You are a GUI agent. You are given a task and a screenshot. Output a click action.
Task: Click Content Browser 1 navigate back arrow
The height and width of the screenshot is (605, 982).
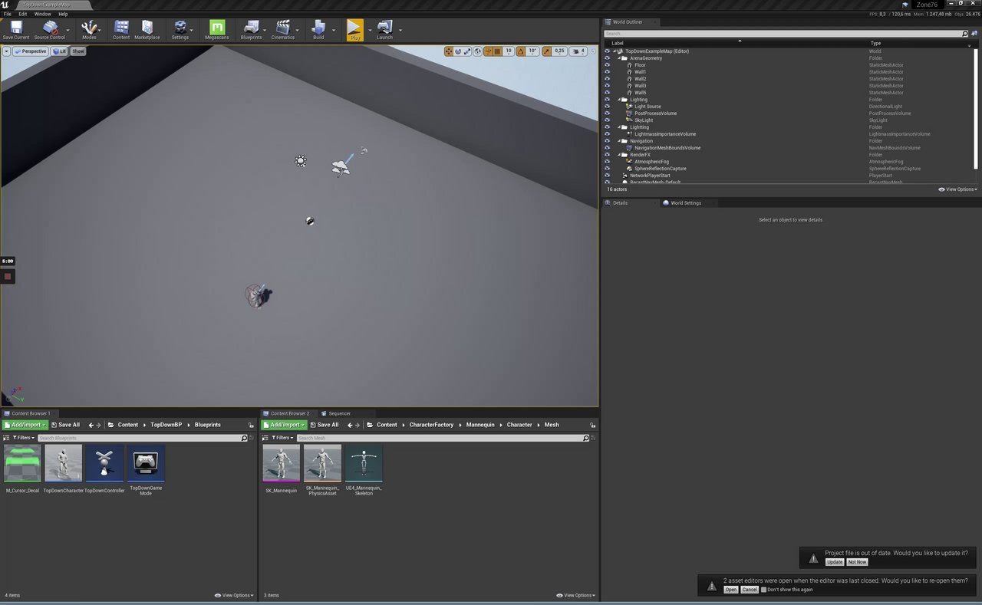91,425
